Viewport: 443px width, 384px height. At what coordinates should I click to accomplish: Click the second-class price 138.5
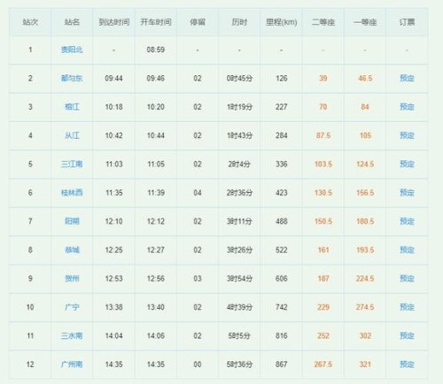(323, 193)
